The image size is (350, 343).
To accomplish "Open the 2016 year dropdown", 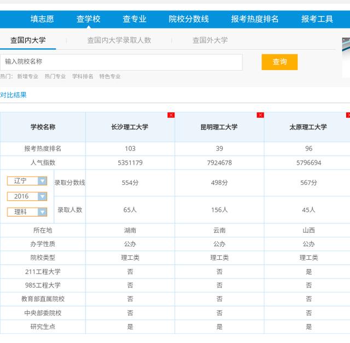I will 27,196.
